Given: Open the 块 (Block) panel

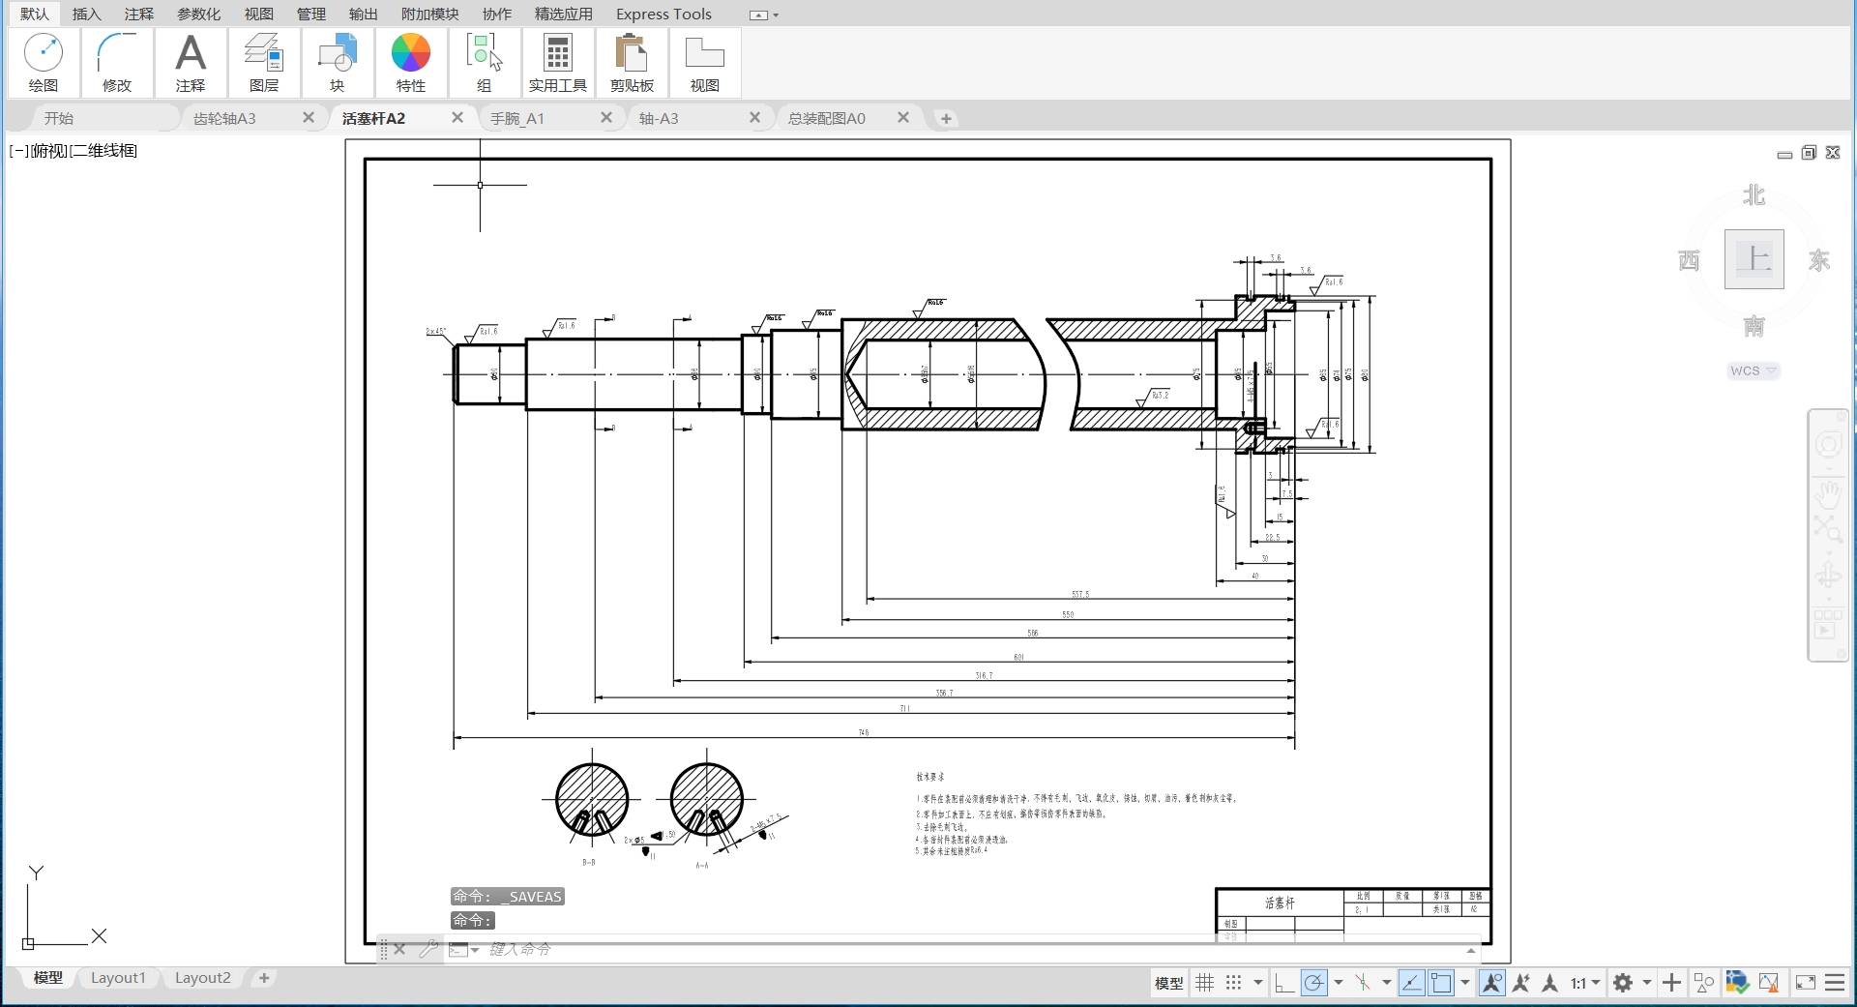Looking at the screenshot, I should pyautogui.click(x=338, y=63).
